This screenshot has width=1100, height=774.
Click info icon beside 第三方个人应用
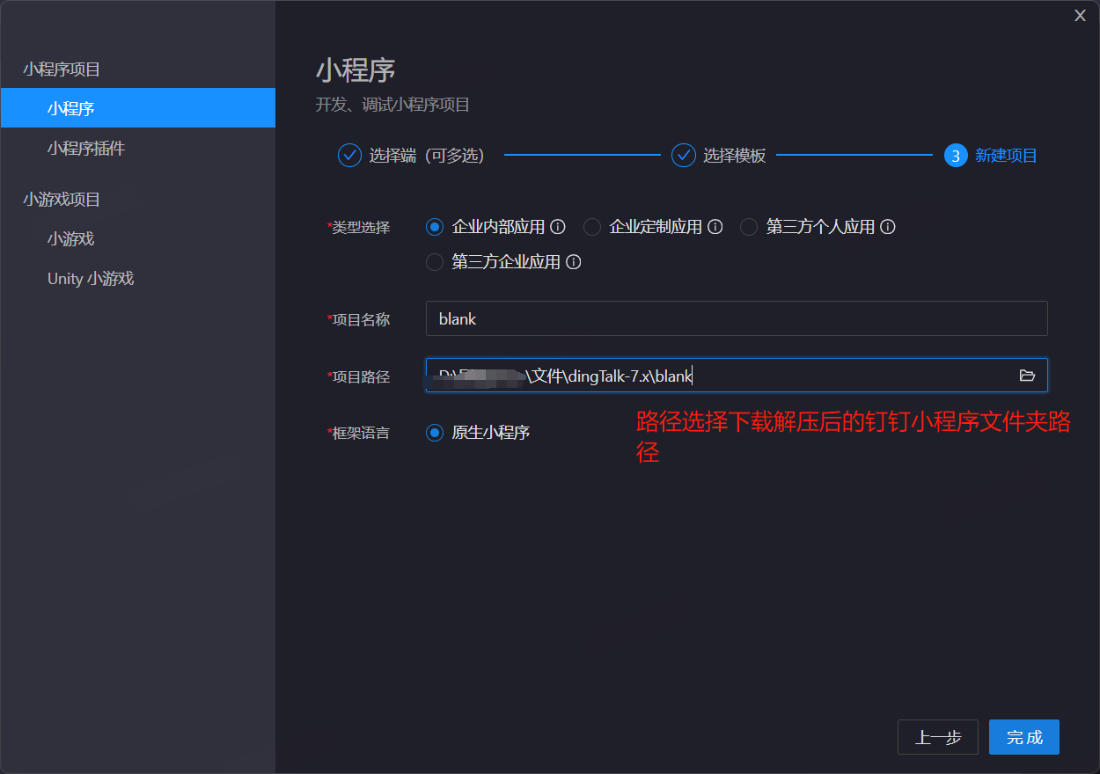click(x=888, y=227)
